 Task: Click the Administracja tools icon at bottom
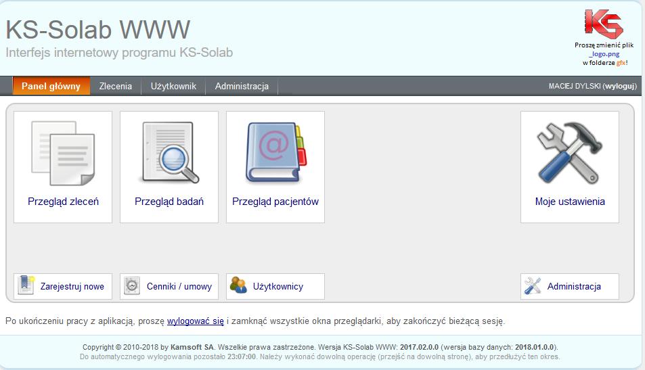532,285
